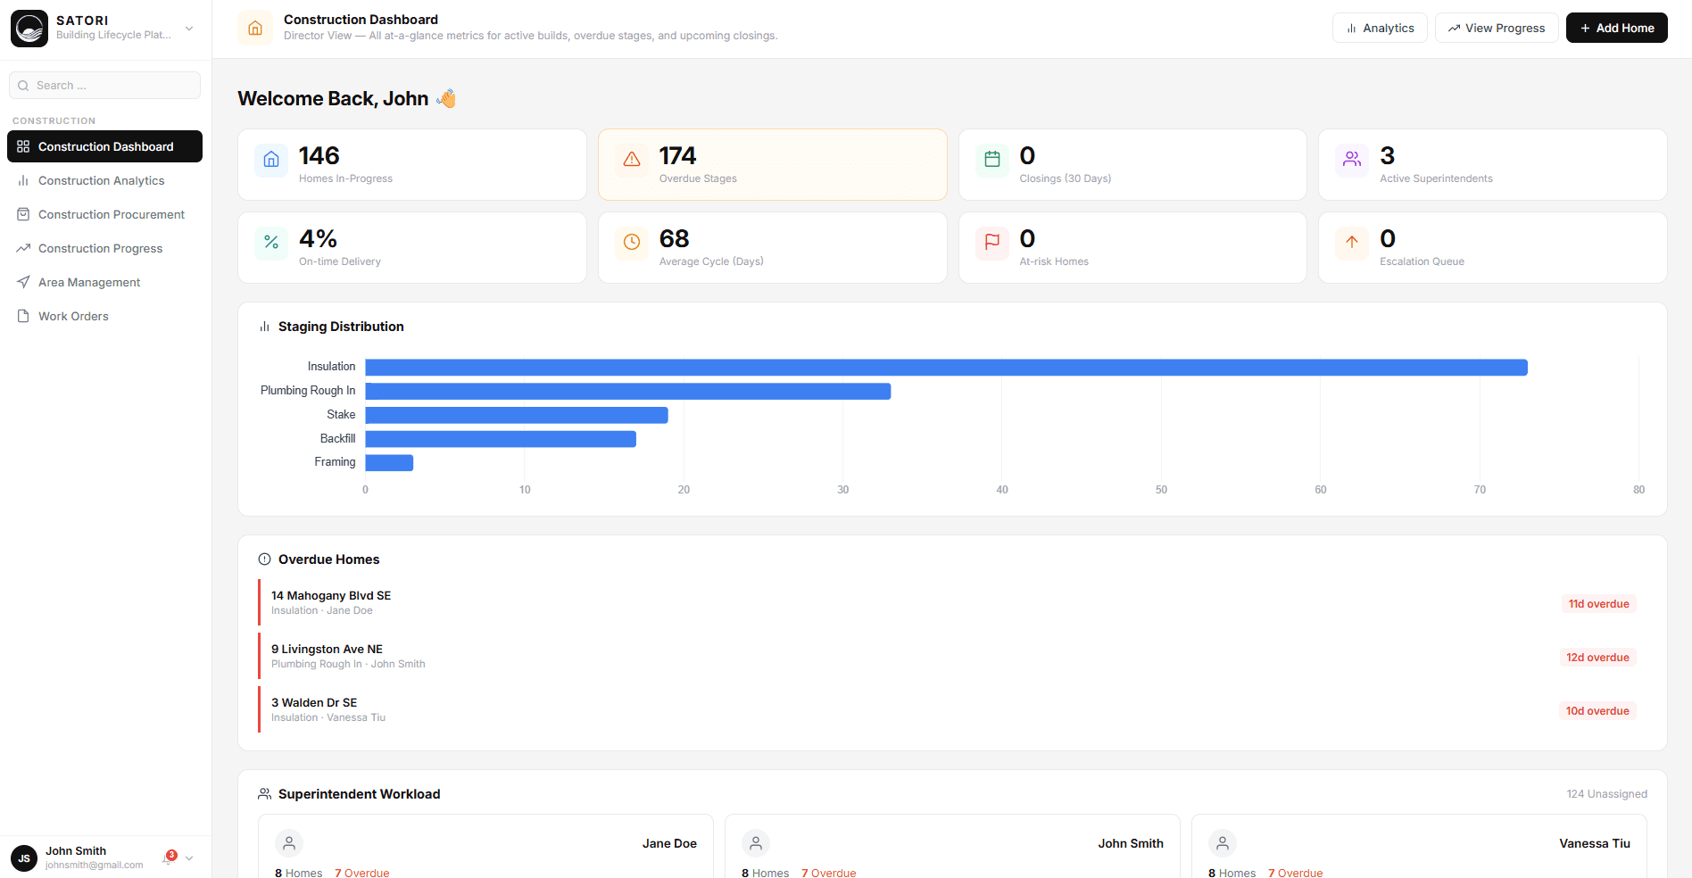Click the Homes In-Progress house icon
This screenshot has height=878, width=1692.
[271, 160]
